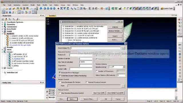
Task: Enable the Number of Processors checkbox
Action: (97, 71)
